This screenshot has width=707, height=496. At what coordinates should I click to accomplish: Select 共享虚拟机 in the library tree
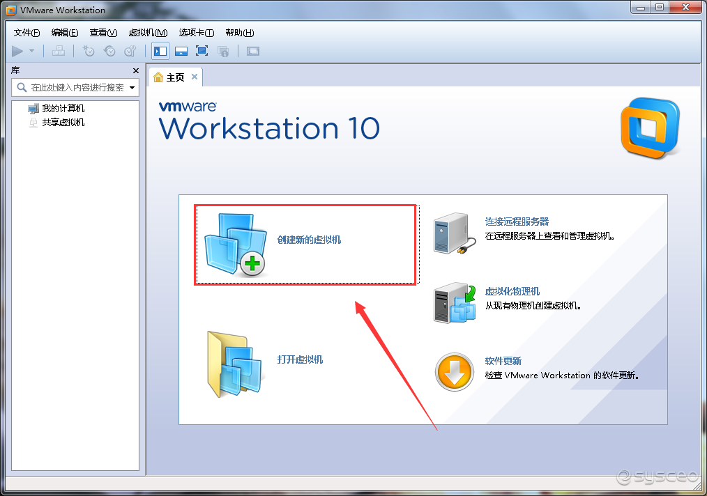click(63, 123)
